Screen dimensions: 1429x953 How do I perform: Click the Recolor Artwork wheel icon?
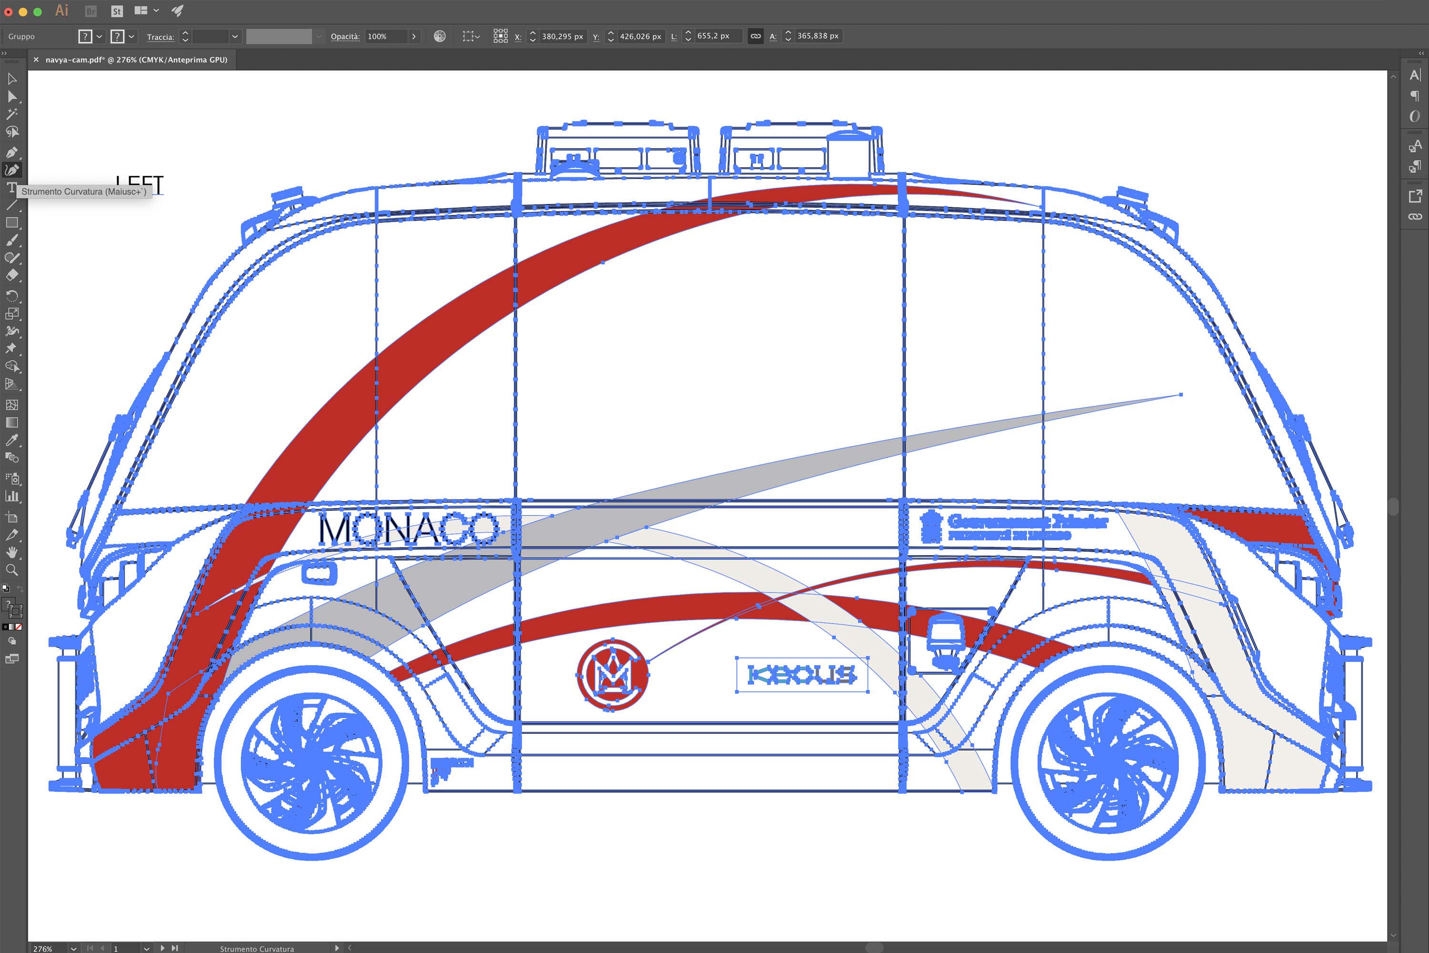[x=440, y=37]
